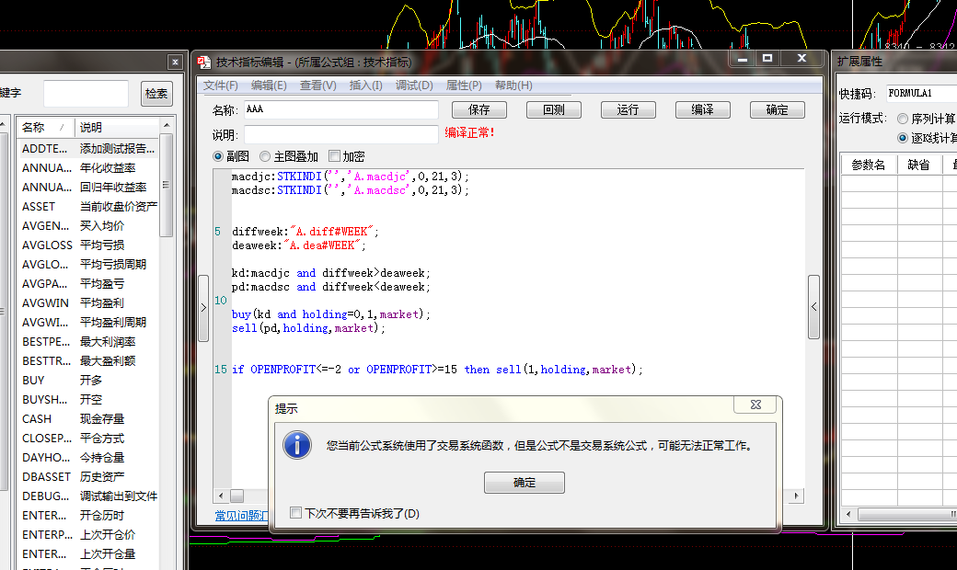This screenshot has height=570, width=957.
Task: Select ASSET 当前收盘价资产 row
Action: point(88,207)
